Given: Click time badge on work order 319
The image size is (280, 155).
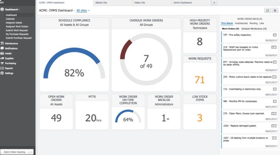Looking at the screenshot, I should coord(274,47).
